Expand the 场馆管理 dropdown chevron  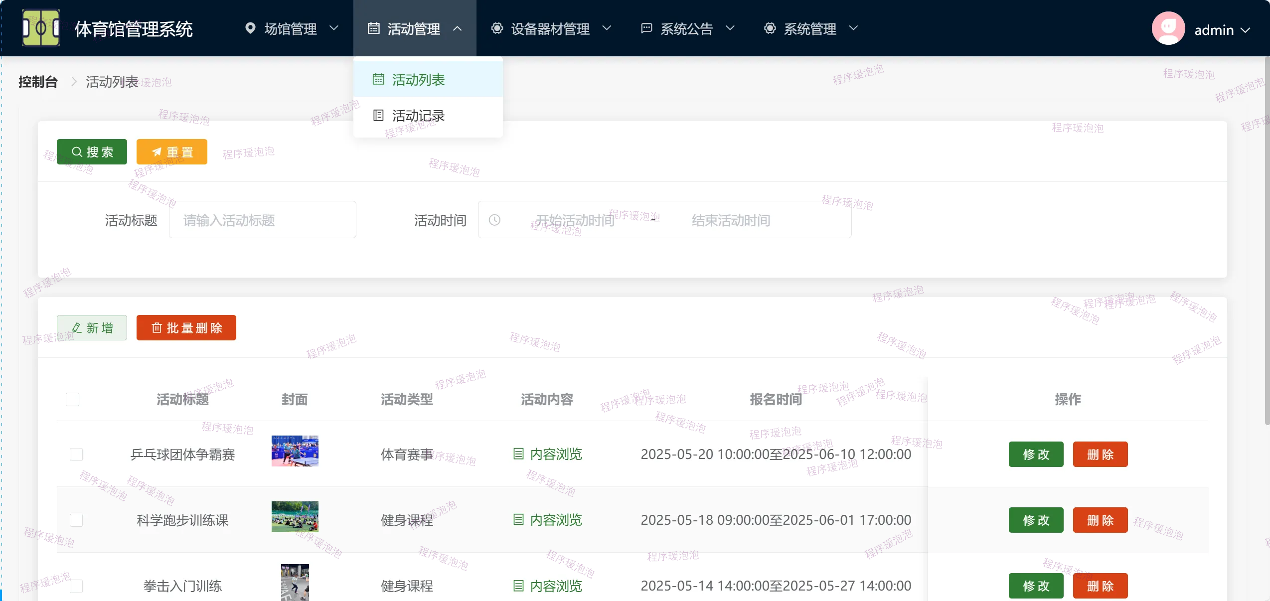click(334, 28)
